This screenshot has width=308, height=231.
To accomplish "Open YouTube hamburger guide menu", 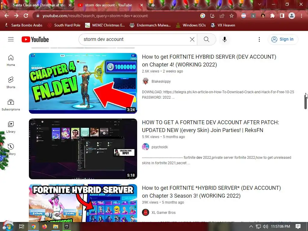I will point(11,39).
